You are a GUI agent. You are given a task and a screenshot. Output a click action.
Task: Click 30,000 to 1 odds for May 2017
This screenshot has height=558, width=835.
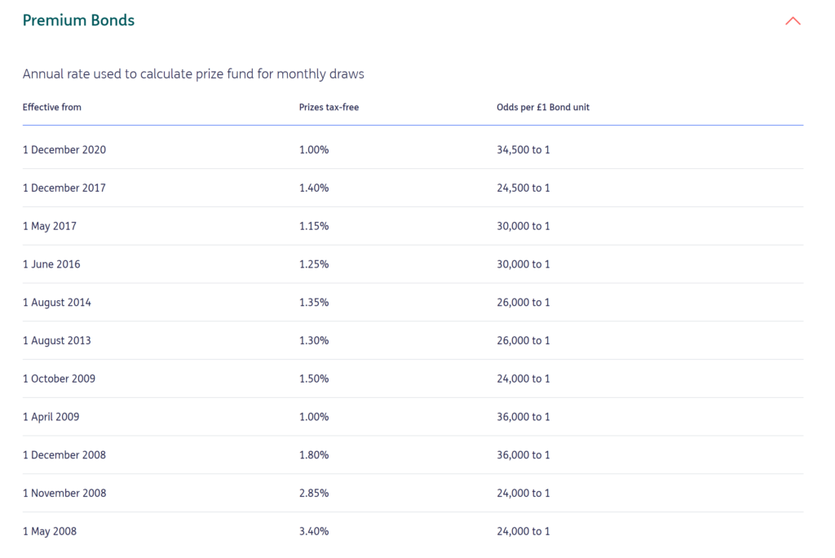tap(523, 226)
